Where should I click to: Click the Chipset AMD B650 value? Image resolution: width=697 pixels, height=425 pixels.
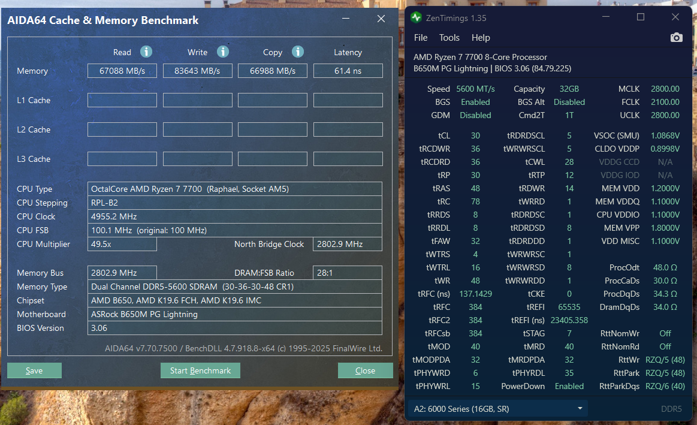(x=235, y=300)
